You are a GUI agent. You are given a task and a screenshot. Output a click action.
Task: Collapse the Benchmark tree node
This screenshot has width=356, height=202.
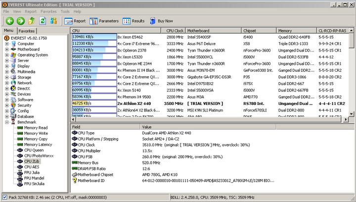7,122
